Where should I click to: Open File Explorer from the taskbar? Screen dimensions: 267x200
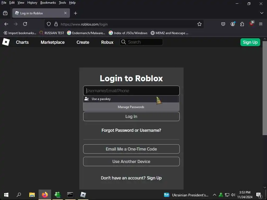pos(32,195)
